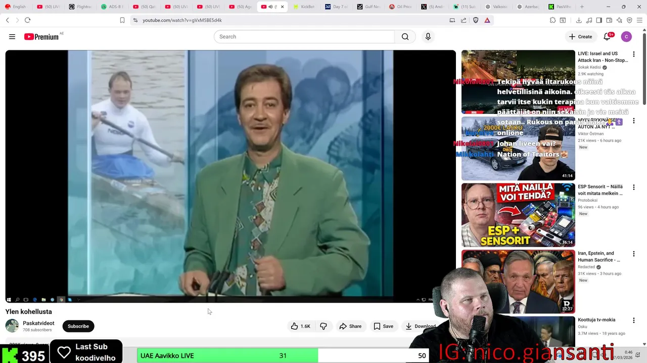
Task: Open options for Viktor Östman video
Action: click(634, 121)
